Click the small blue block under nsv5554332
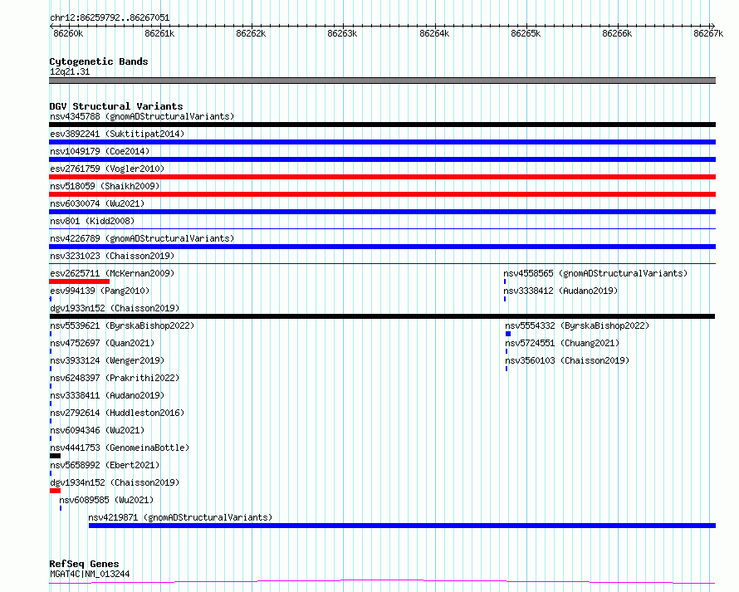 (x=508, y=334)
